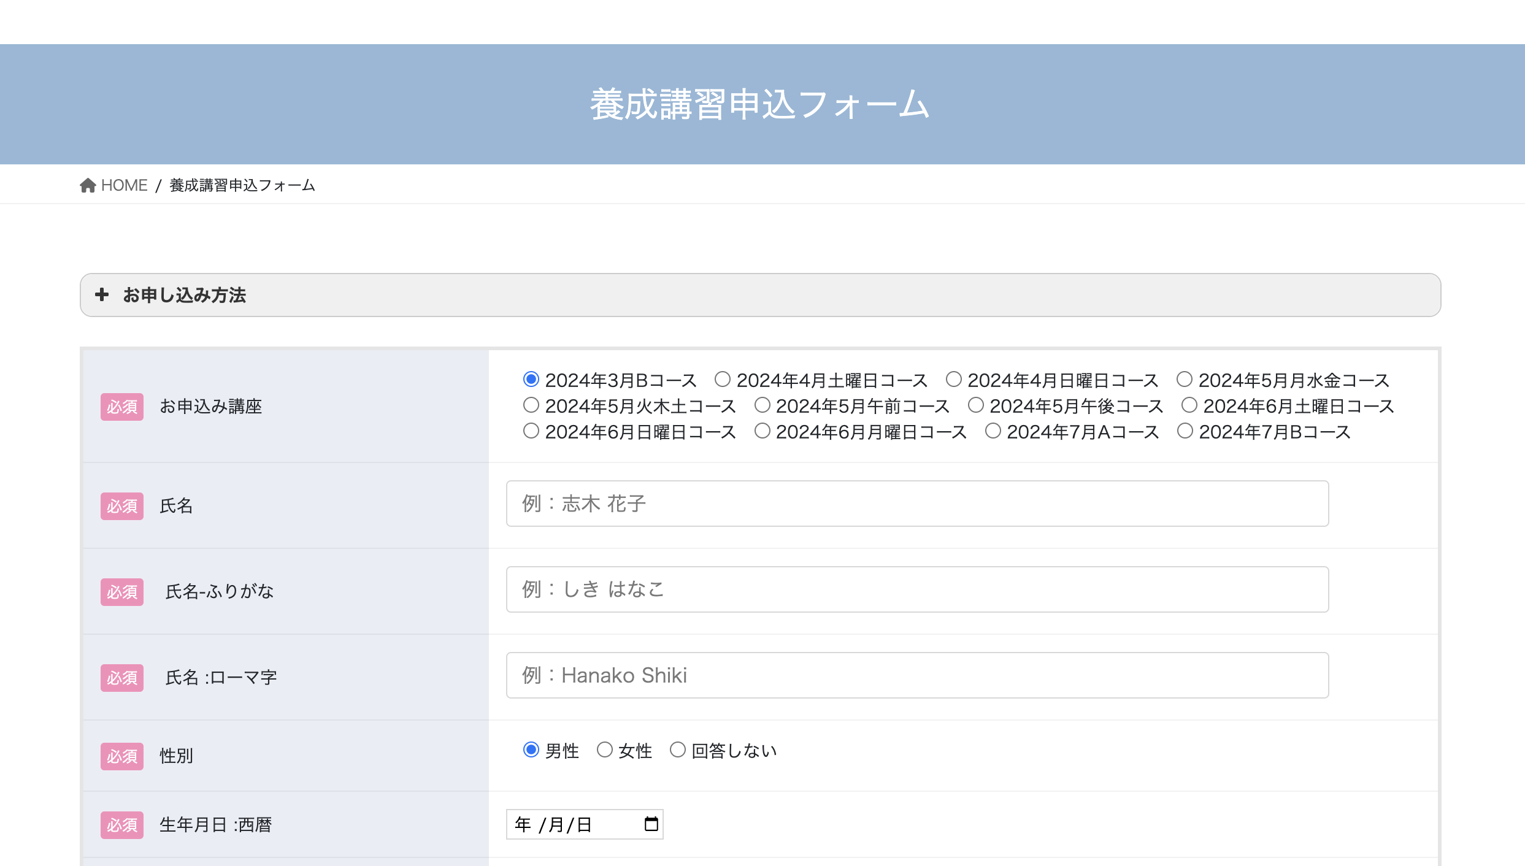Click the ローマ字 name input field
This screenshot has height=866, width=1525.
pyautogui.click(x=917, y=675)
